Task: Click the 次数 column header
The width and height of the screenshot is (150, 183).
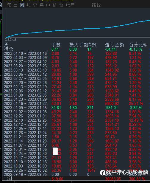Action: (92, 45)
